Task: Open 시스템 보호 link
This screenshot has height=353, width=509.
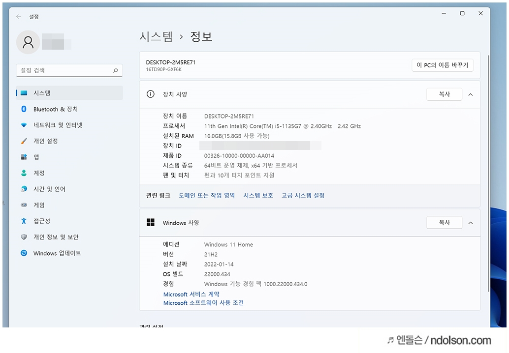Action: [x=258, y=195]
